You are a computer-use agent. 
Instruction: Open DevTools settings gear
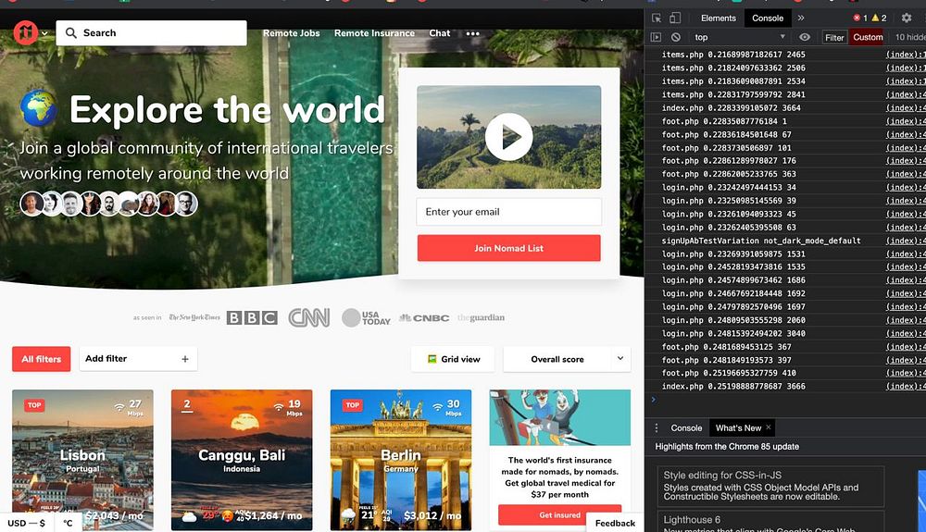(907, 19)
